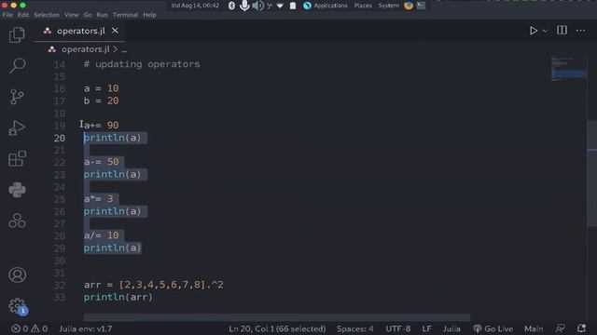This screenshot has height=335, width=597.
Task: Click the minimap code overview
Action: tap(568, 68)
